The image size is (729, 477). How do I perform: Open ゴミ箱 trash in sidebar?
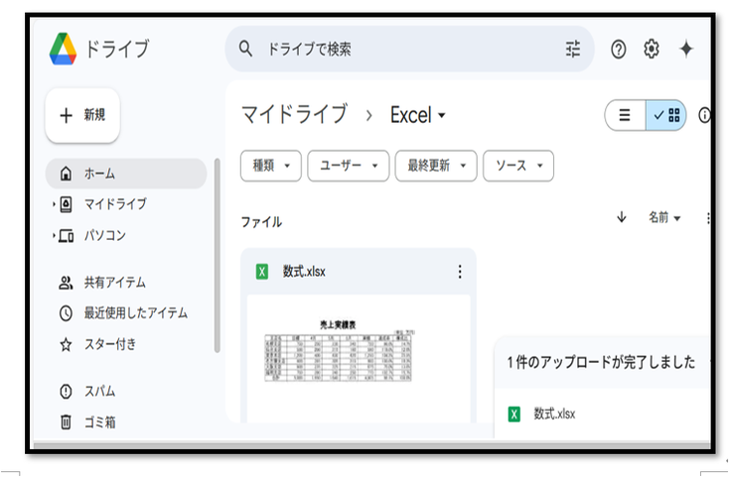tap(99, 422)
